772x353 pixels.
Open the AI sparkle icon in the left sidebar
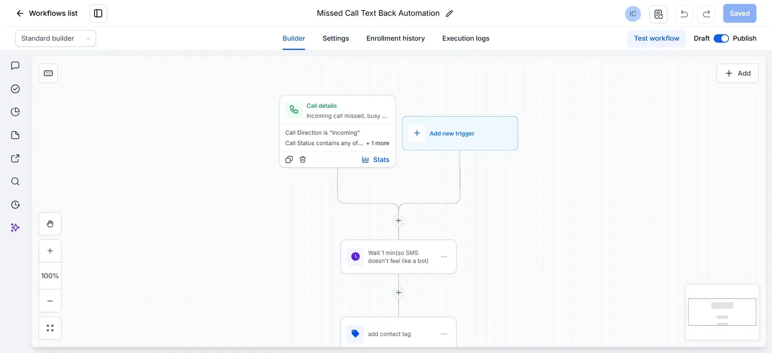[15, 228]
